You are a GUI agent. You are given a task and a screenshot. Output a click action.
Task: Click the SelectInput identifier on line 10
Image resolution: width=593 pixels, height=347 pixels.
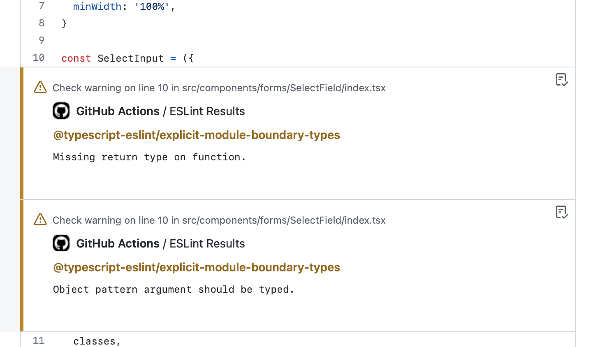coord(130,58)
